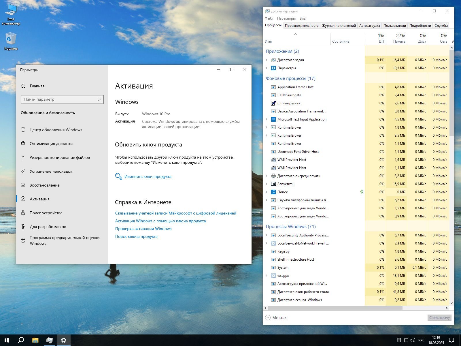461x346 pixels.
Task: Expand the wsappx process group
Action: 267,276
